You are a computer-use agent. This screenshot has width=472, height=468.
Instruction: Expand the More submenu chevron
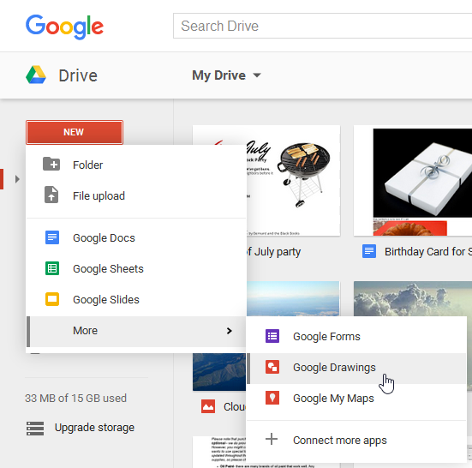[x=229, y=331]
